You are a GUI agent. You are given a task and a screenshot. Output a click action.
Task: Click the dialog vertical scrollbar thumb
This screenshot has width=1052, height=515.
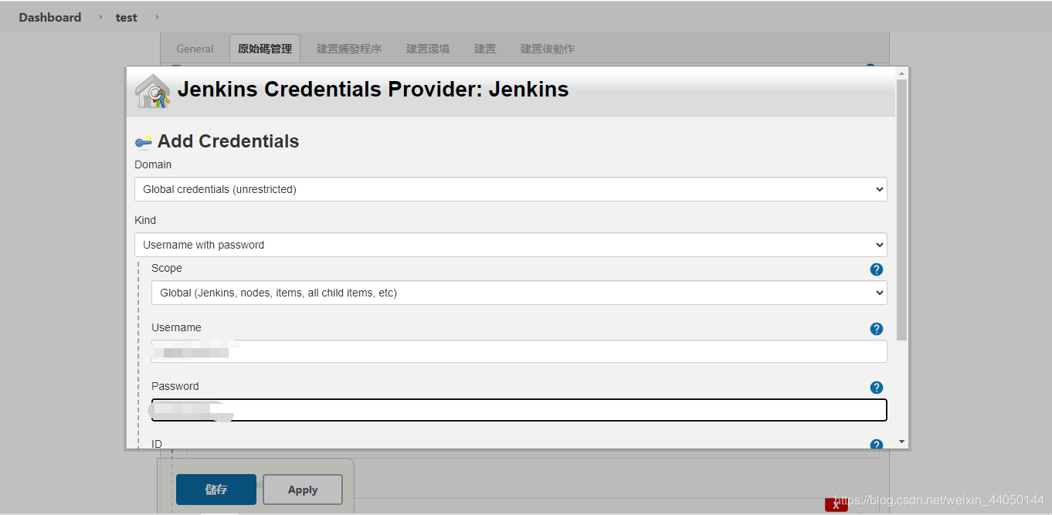point(901,210)
